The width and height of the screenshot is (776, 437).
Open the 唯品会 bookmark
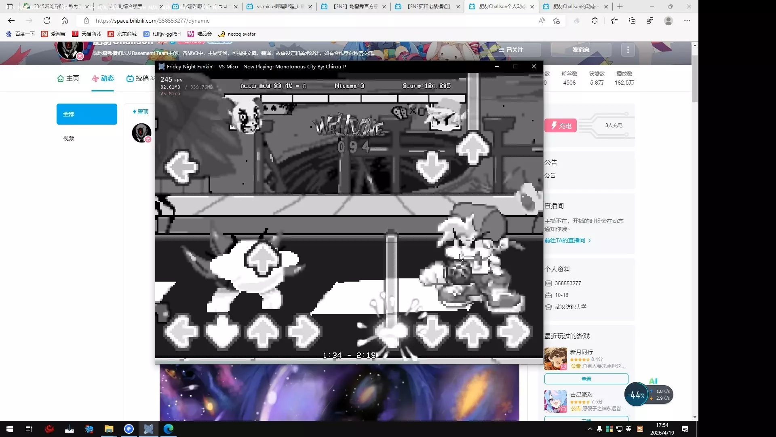200,34
